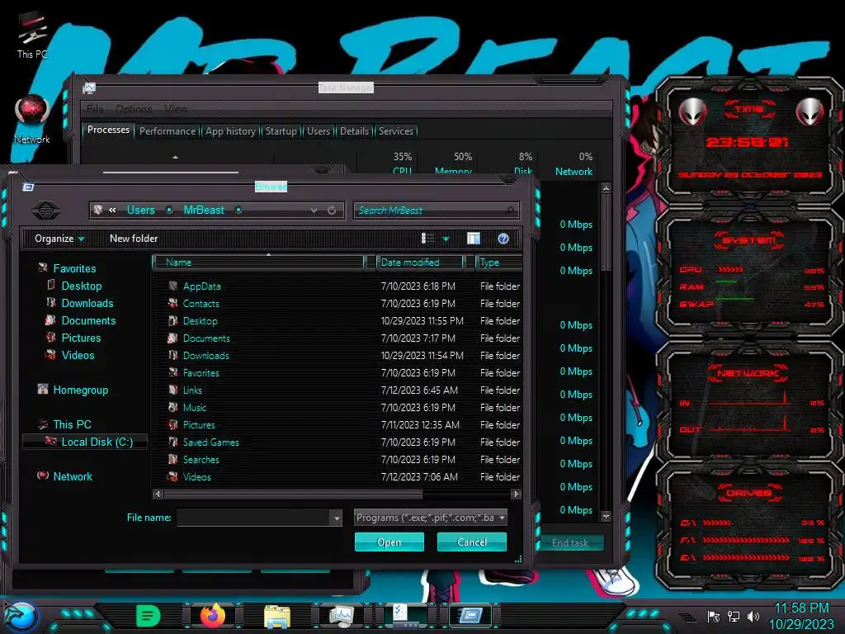Select Pictures in Favorites sidebar
845x634 pixels.
tap(81, 338)
